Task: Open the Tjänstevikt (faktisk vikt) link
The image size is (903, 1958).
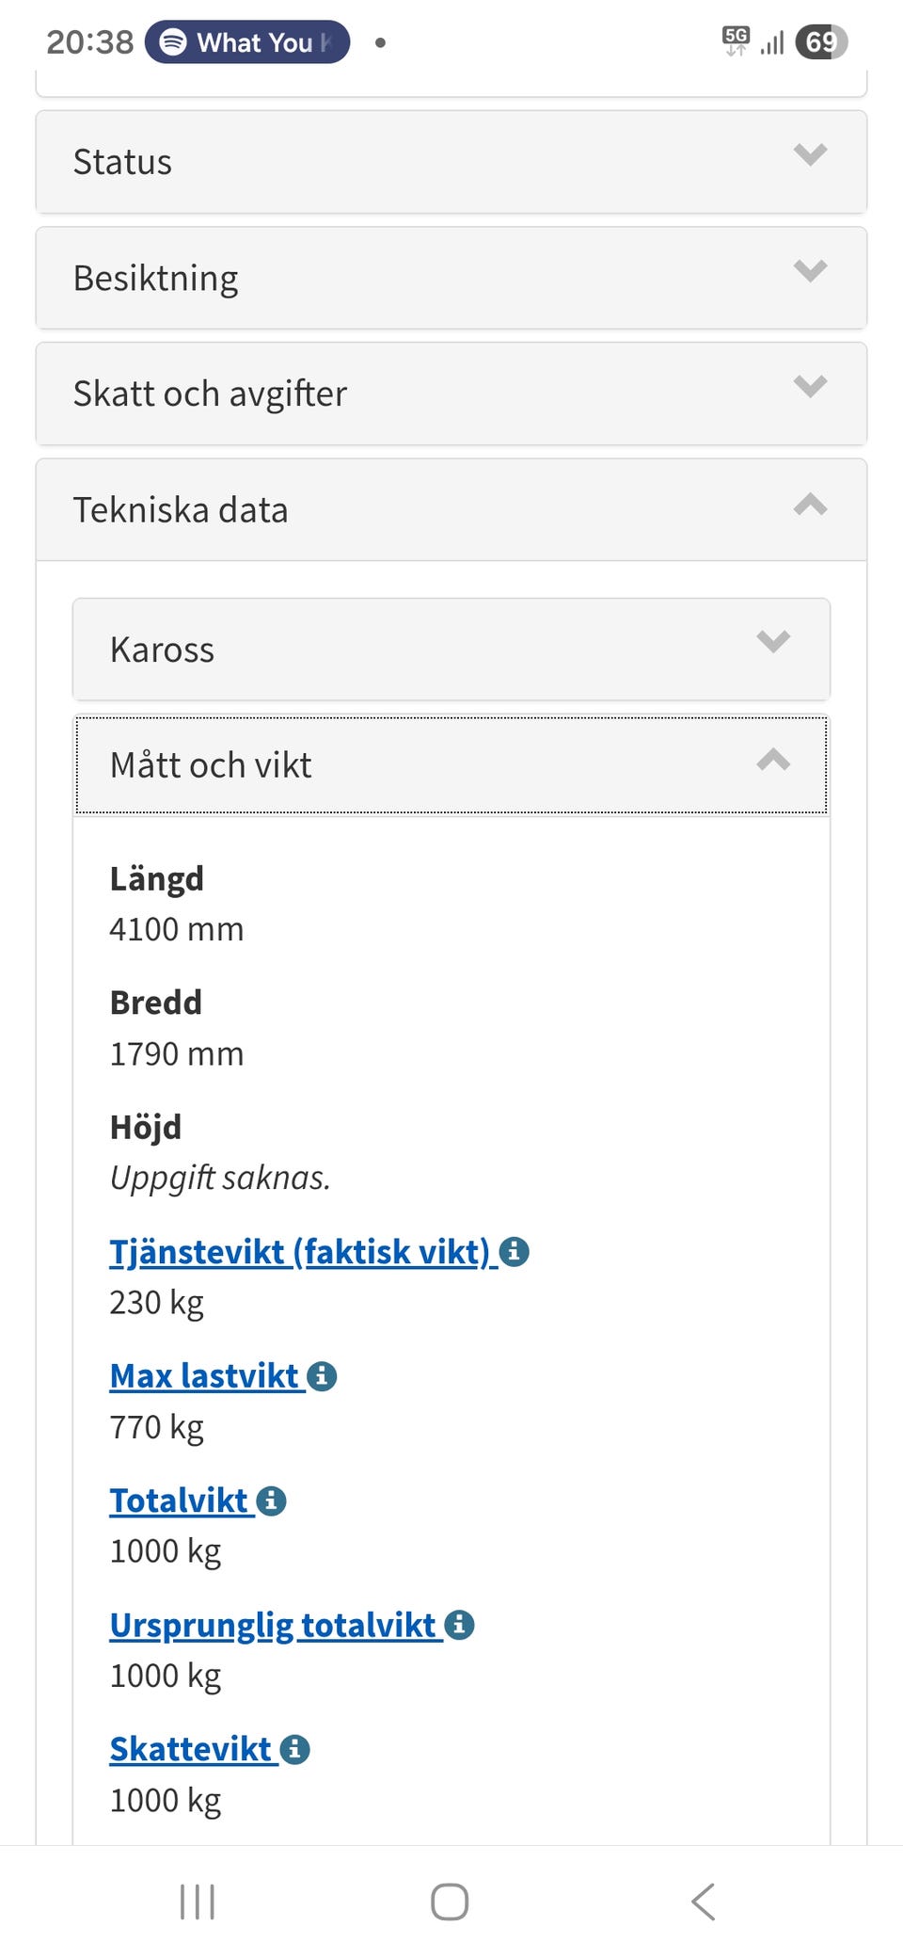Action: point(299,1252)
